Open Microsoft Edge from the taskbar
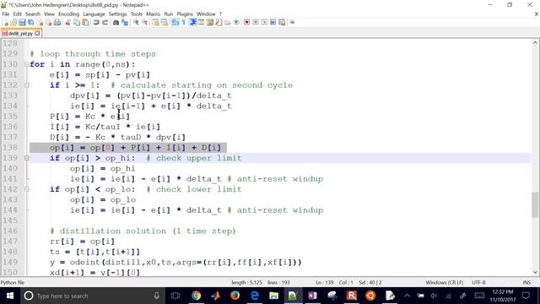The image size is (540, 304). [x=255, y=296]
